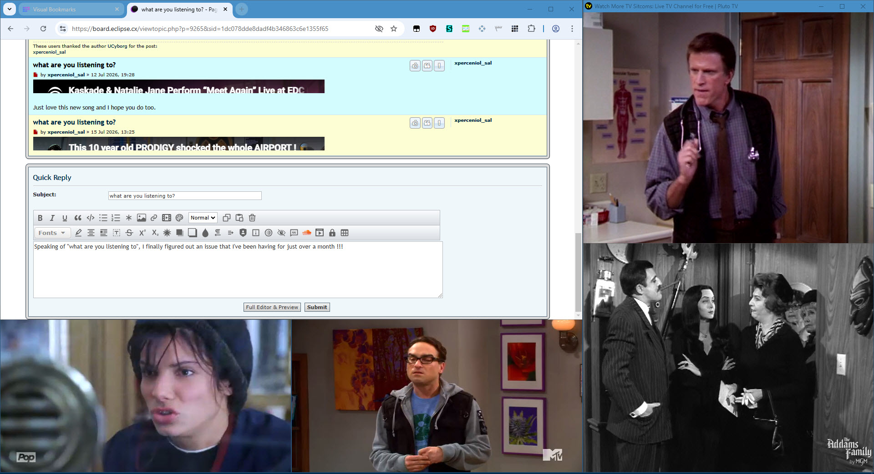Screen dimensions: 874x474
Task: Open the green PCP extension icon
Action: [466, 29]
